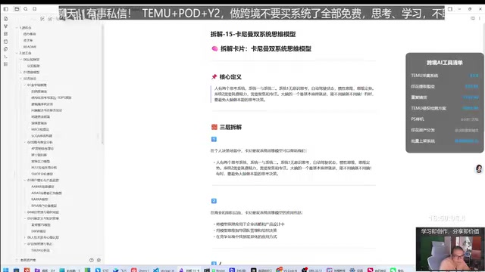
Task: Click the graph view icon in the left ribbon
Action: click(5, 26)
